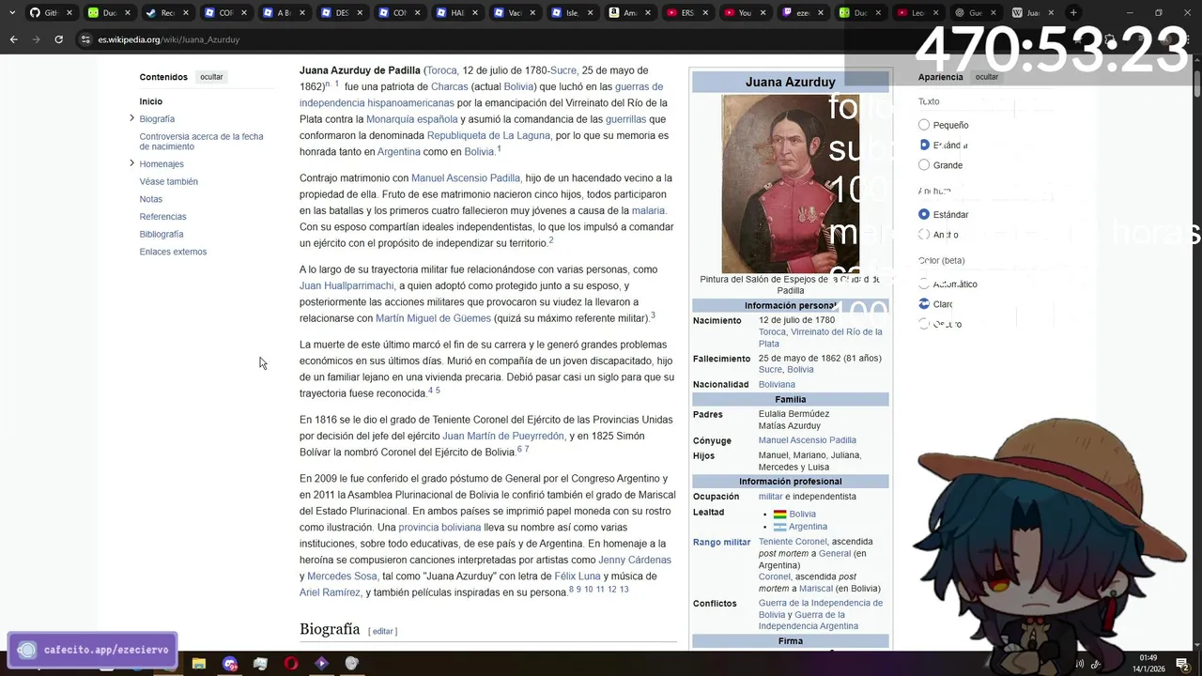The height and width of the screenshot is (676, 1202).
Task: Select the Ancho width option
Action: [x=924, y=235]
